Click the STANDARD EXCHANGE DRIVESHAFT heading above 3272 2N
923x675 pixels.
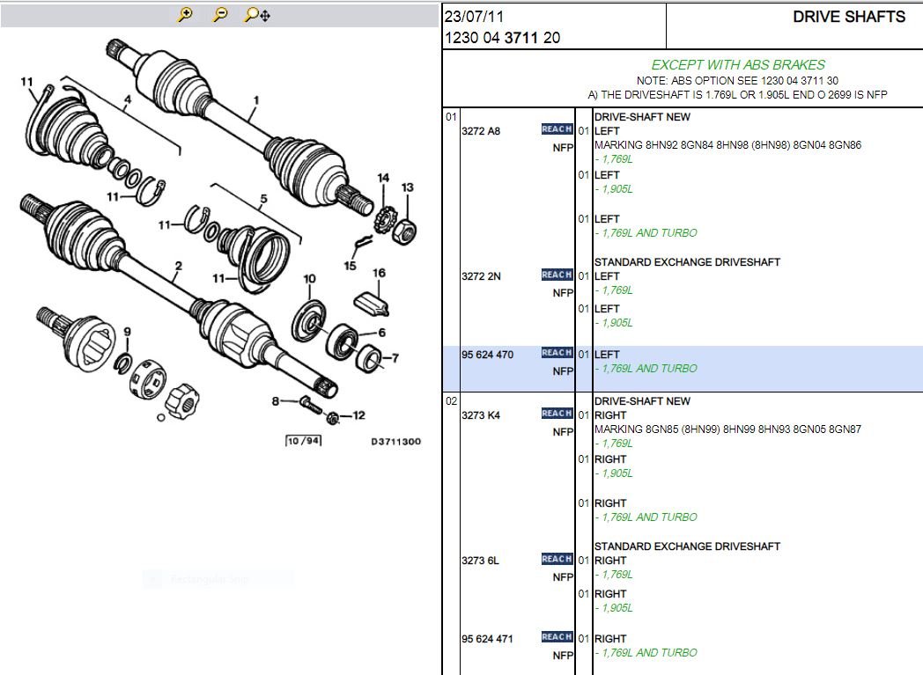[687, 262]
